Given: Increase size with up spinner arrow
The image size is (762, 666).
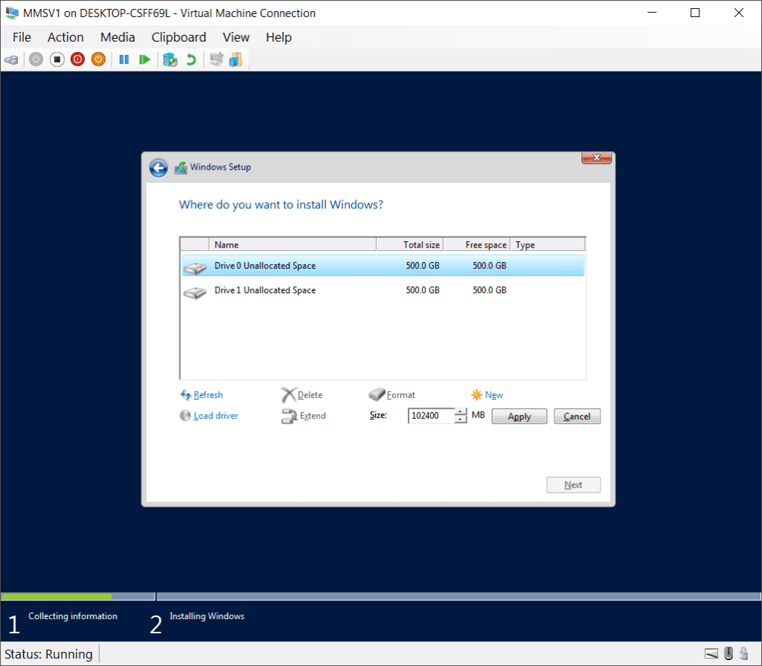Looking at the screenshot, I should pyautogui.click(x=460, y=412).
